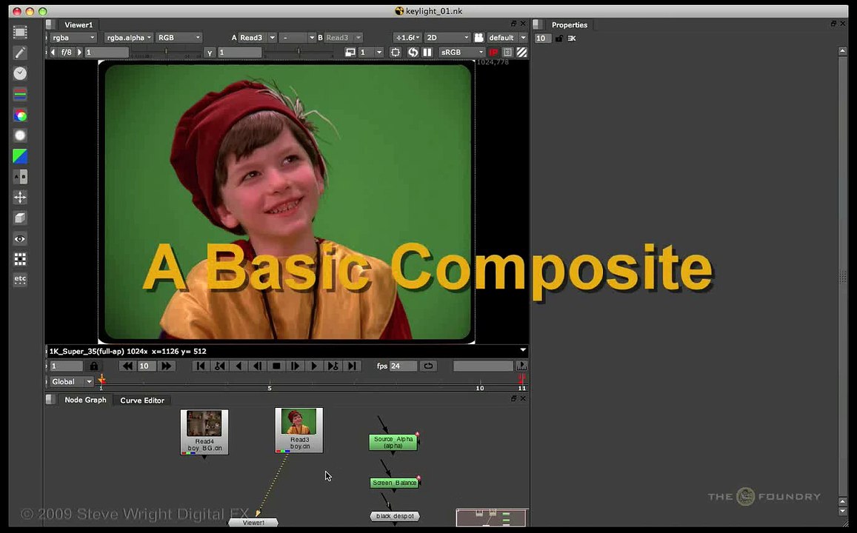Open the Draw nodes pencil menu
857x533 pixels.
coord(20,53)
